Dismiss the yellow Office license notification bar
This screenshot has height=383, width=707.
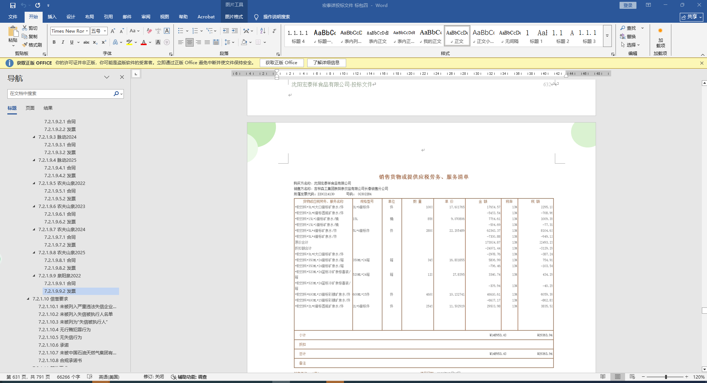[702, 63]
